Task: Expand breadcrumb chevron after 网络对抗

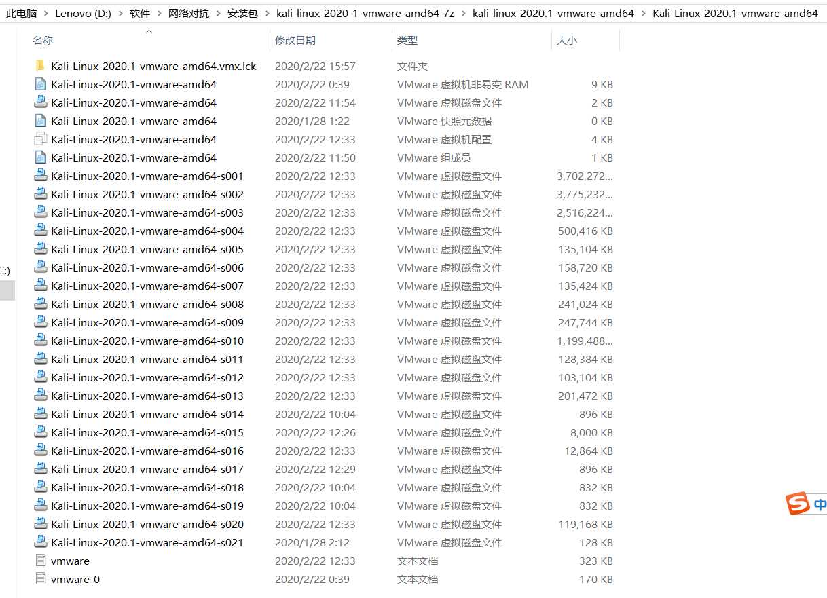Action: pos(218,13)
